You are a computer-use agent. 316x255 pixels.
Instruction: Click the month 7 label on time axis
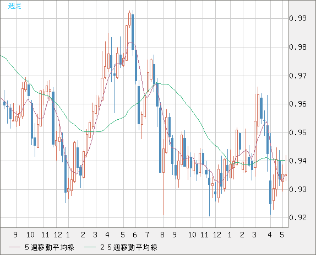pyautogui.click(x=148, y=235)
